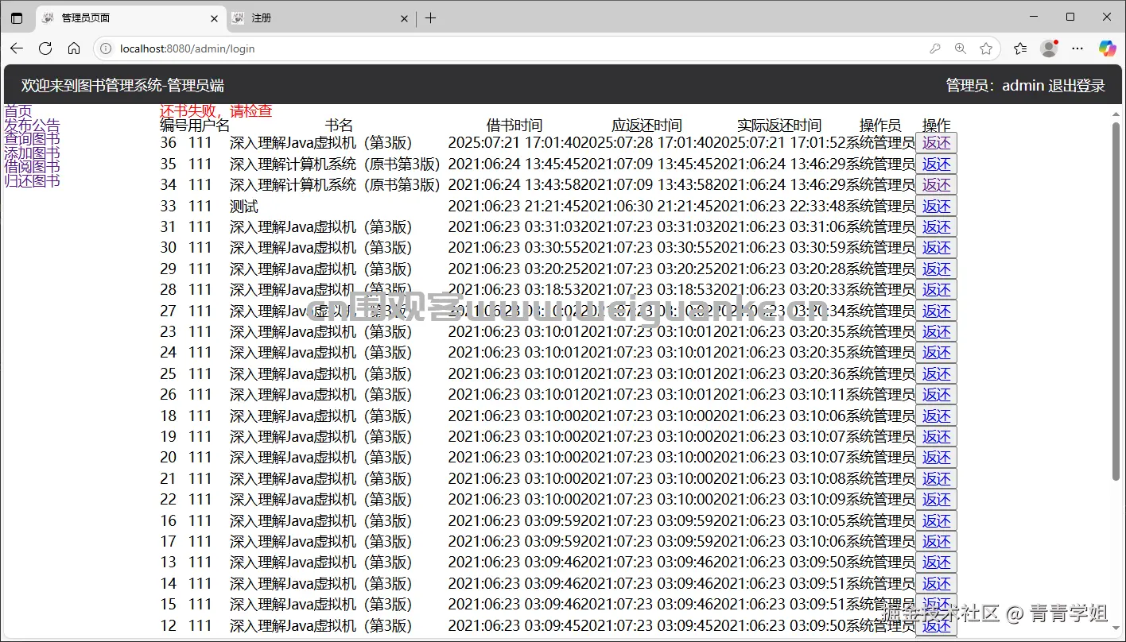Viewport: 1126px width, 642px height.
Task: Click 返还 for record number 28
Action: tap(936, 289)
